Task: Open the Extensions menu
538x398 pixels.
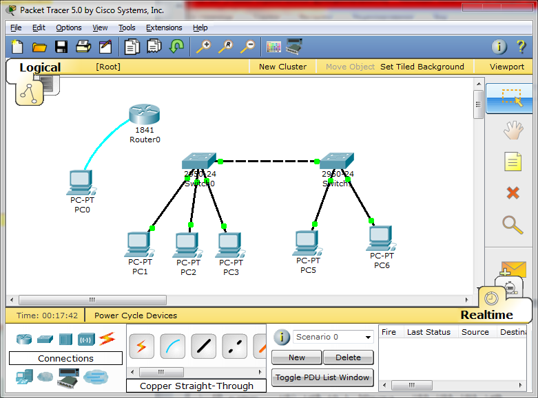Action: [164, 27]
